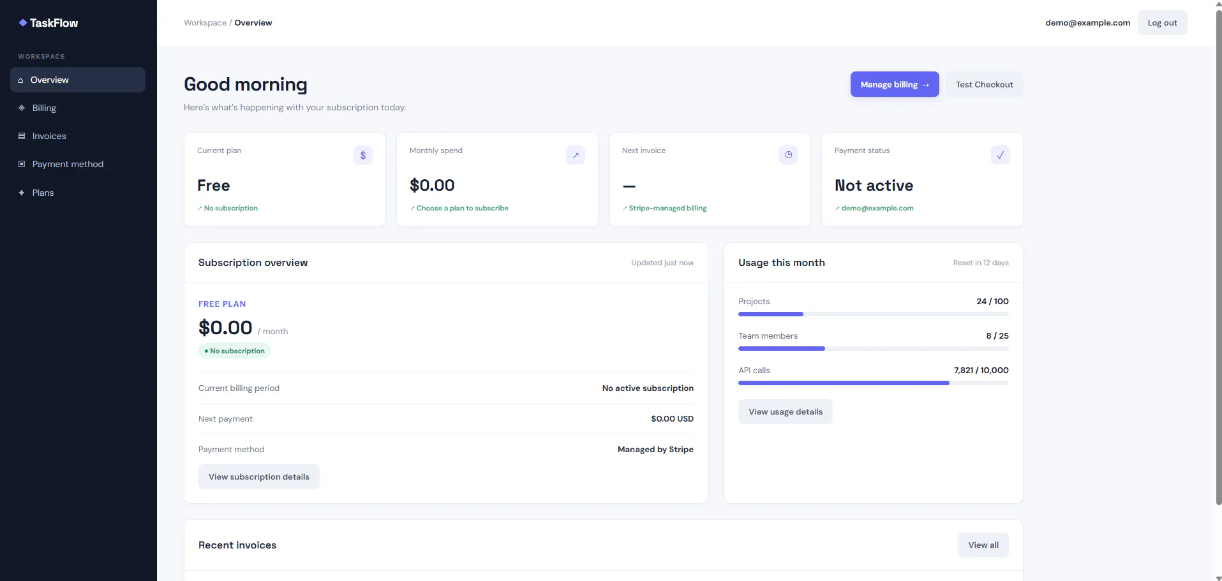The image size is (1222, 581).
Task: Log out of the account
Action: 1163,22
